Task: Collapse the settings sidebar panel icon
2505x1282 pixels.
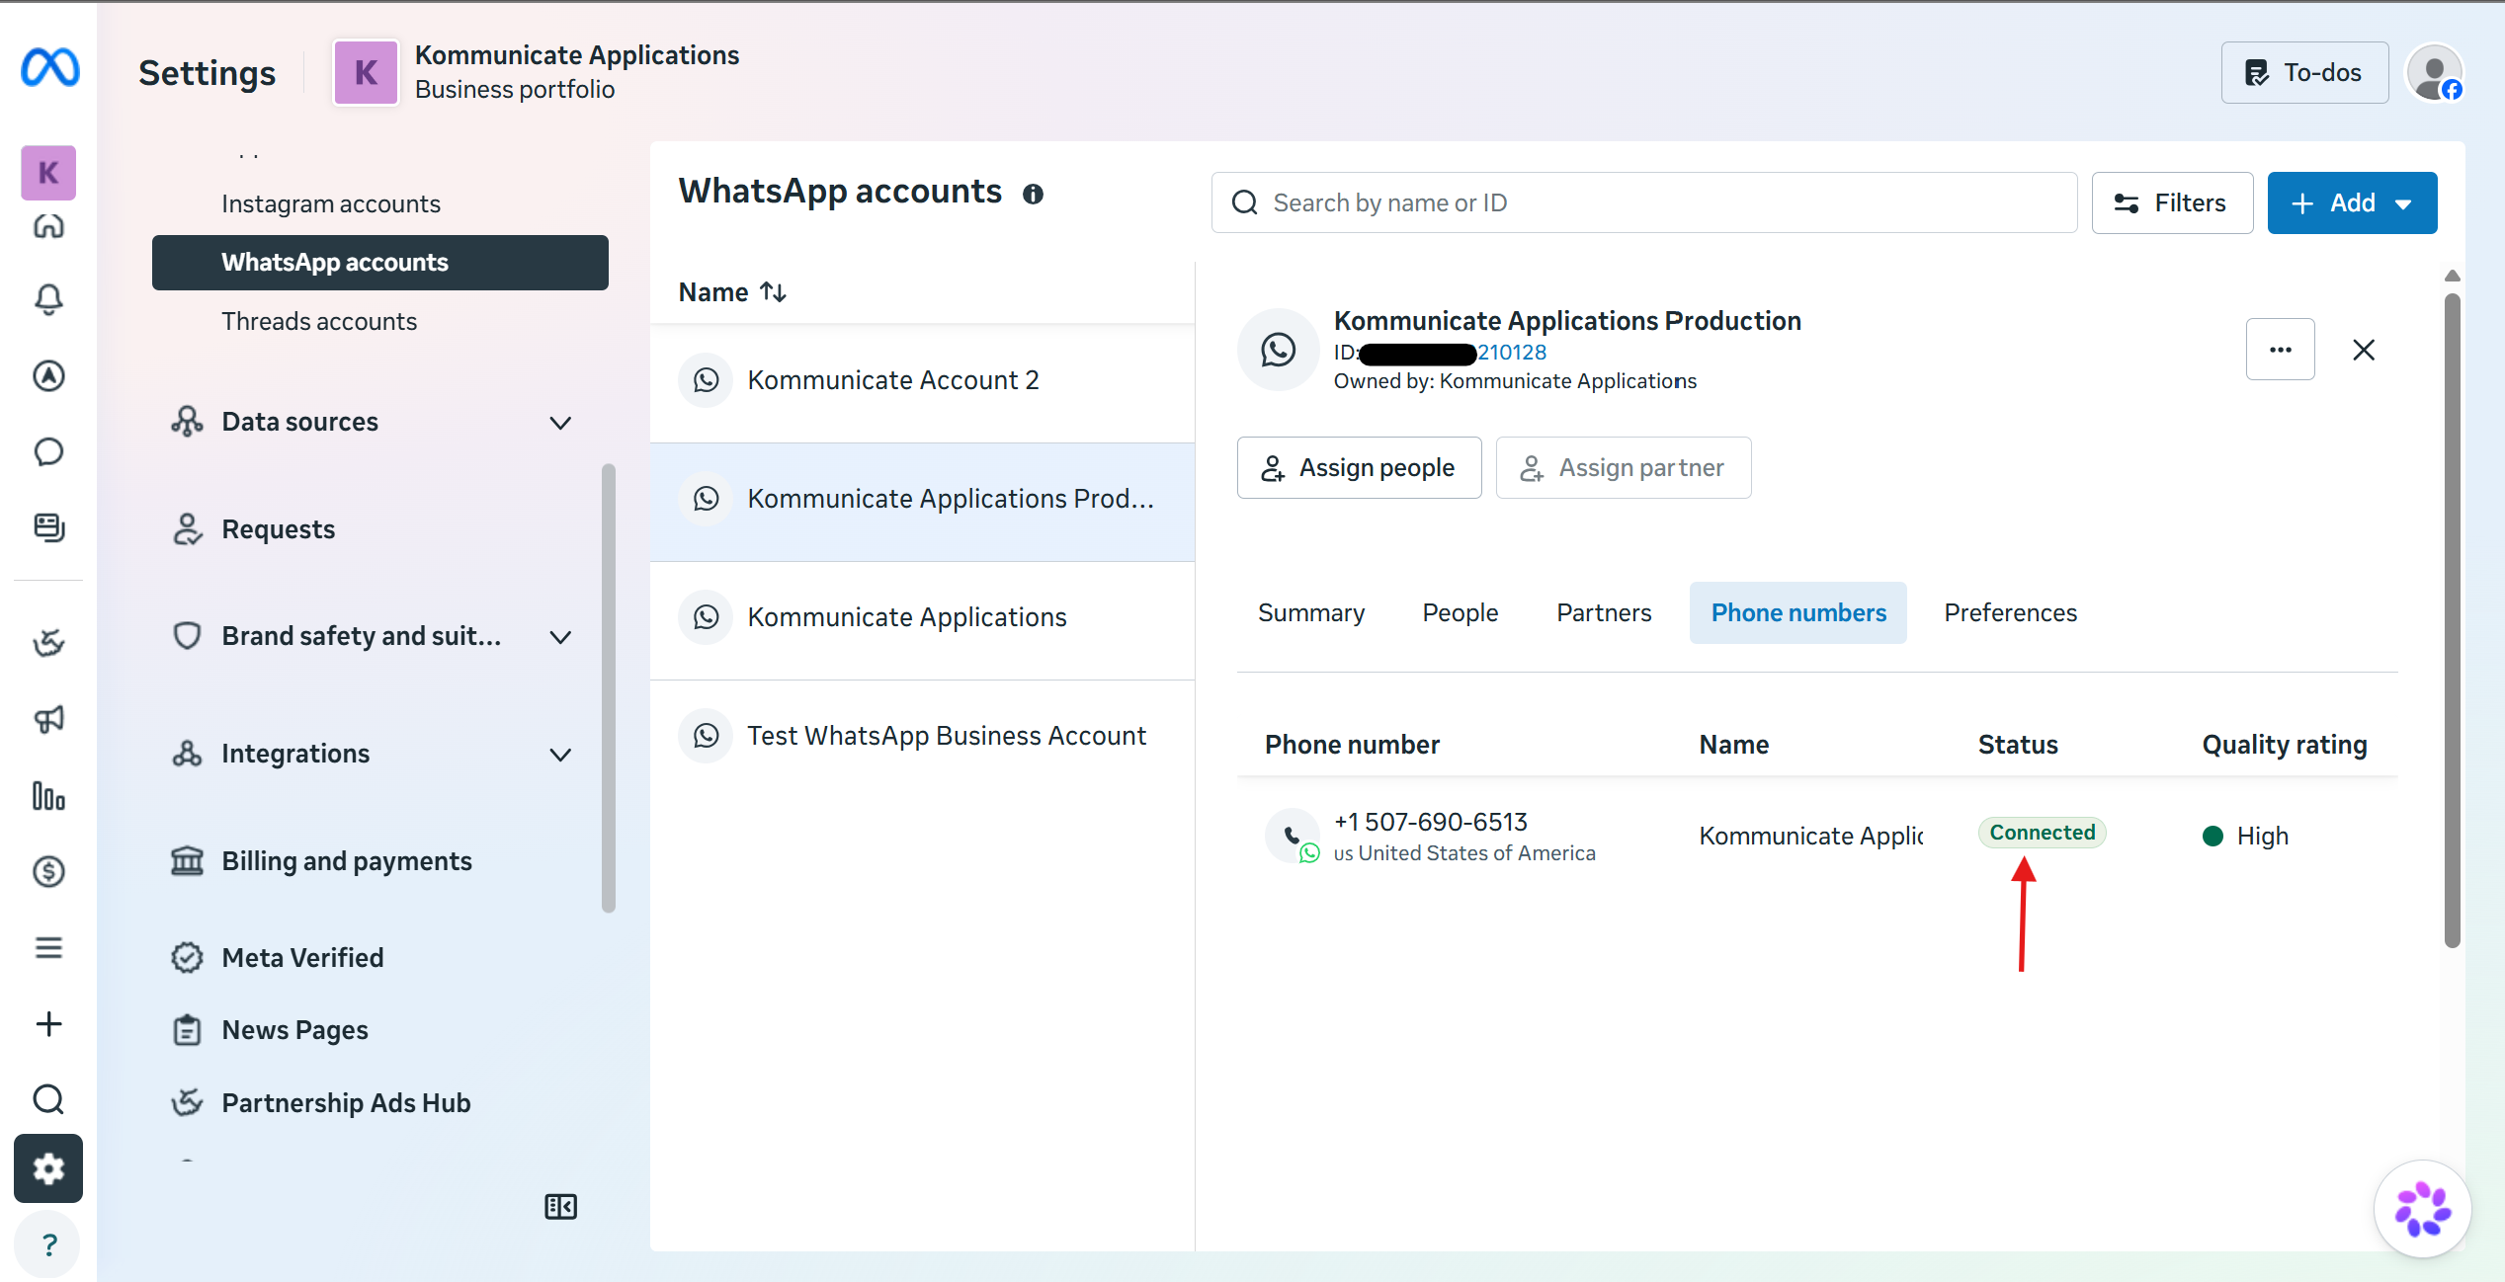Action: click(560, 1207)
